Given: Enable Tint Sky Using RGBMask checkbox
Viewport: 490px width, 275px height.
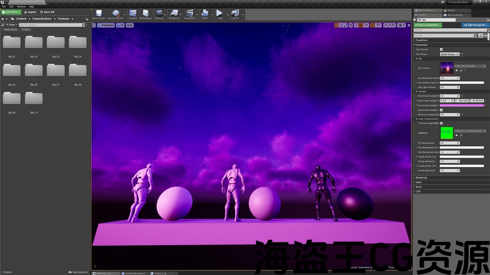Looking at the screenshot, I should click(441, 123).
